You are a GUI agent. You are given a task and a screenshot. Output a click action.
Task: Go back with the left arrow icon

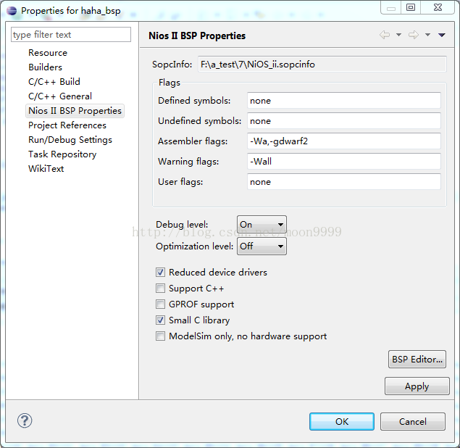(x=385, y=35)
